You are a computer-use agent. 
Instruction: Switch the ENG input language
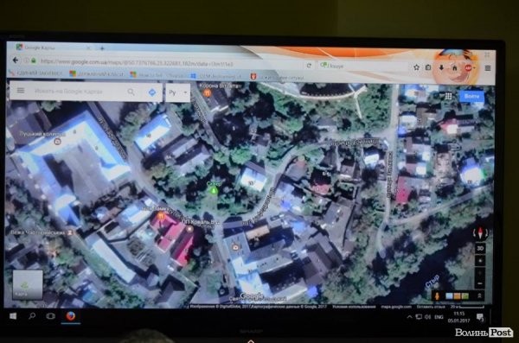click(x=439, y=317)
